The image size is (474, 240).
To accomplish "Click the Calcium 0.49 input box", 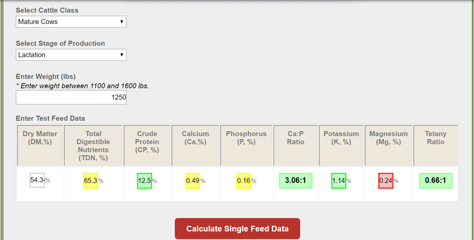I will [193, 180].
